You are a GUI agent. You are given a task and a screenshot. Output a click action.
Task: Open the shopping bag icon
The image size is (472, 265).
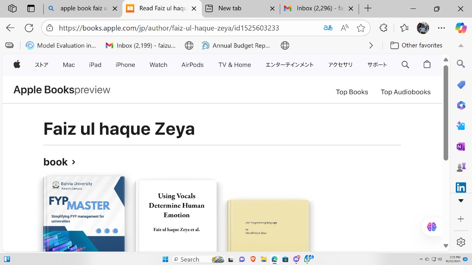point(427,65)
